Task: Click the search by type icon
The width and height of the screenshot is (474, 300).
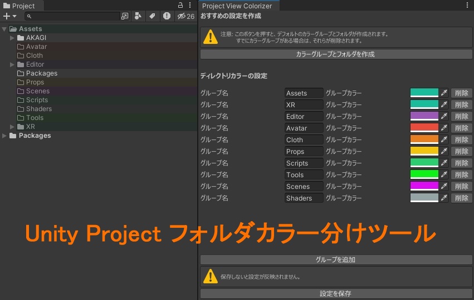Action: pyautogui.click(x=138, y=16)
